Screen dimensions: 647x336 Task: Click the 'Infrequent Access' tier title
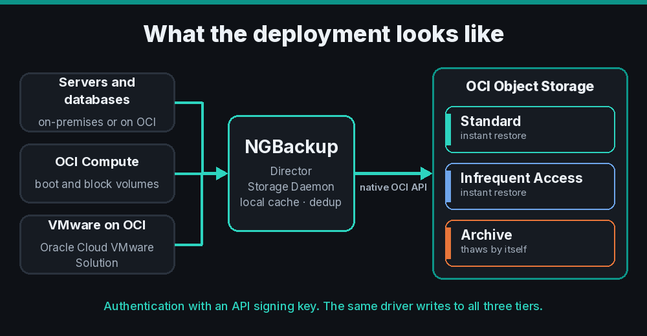click(521, 178)
